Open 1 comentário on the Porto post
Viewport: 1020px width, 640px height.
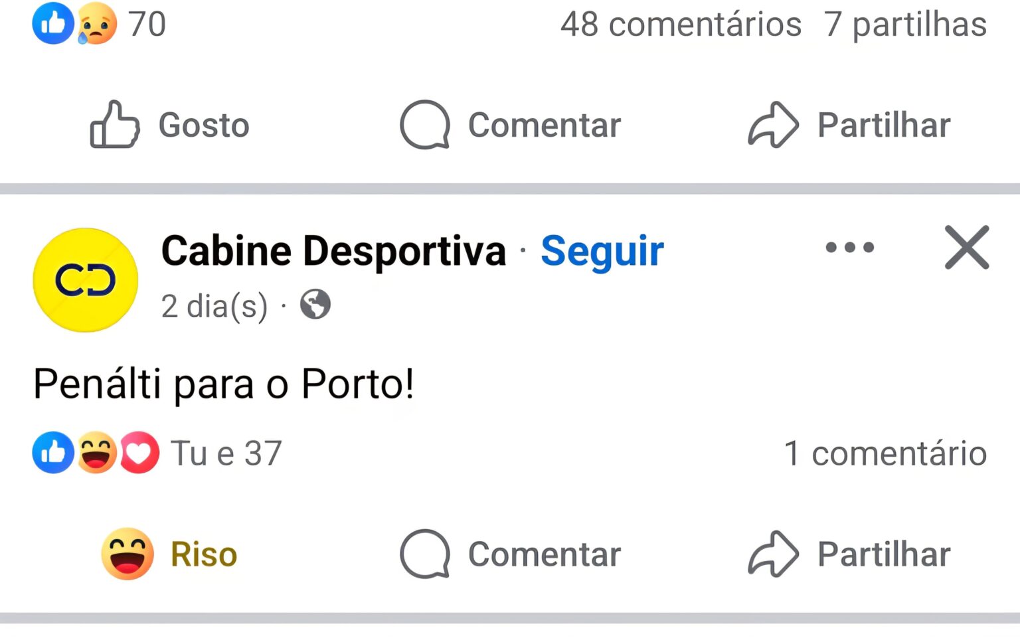coord(886,452)
